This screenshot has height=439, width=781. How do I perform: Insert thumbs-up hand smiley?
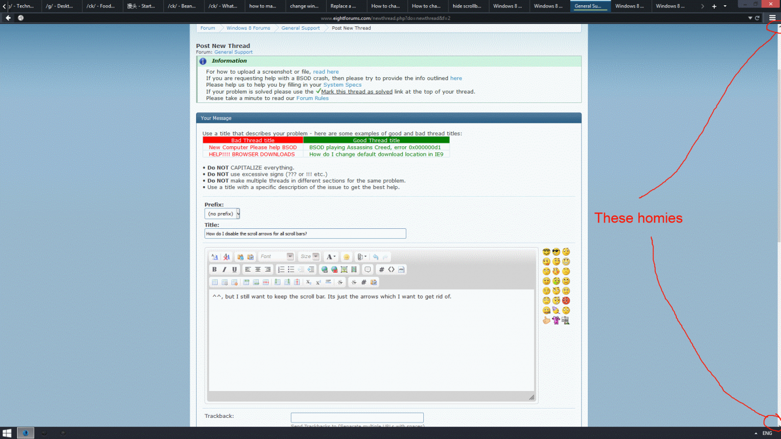[546, 320]
